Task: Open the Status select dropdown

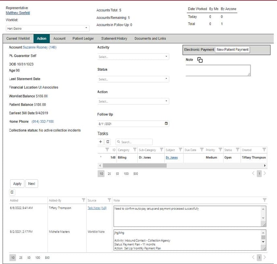Action: [133, 79]
